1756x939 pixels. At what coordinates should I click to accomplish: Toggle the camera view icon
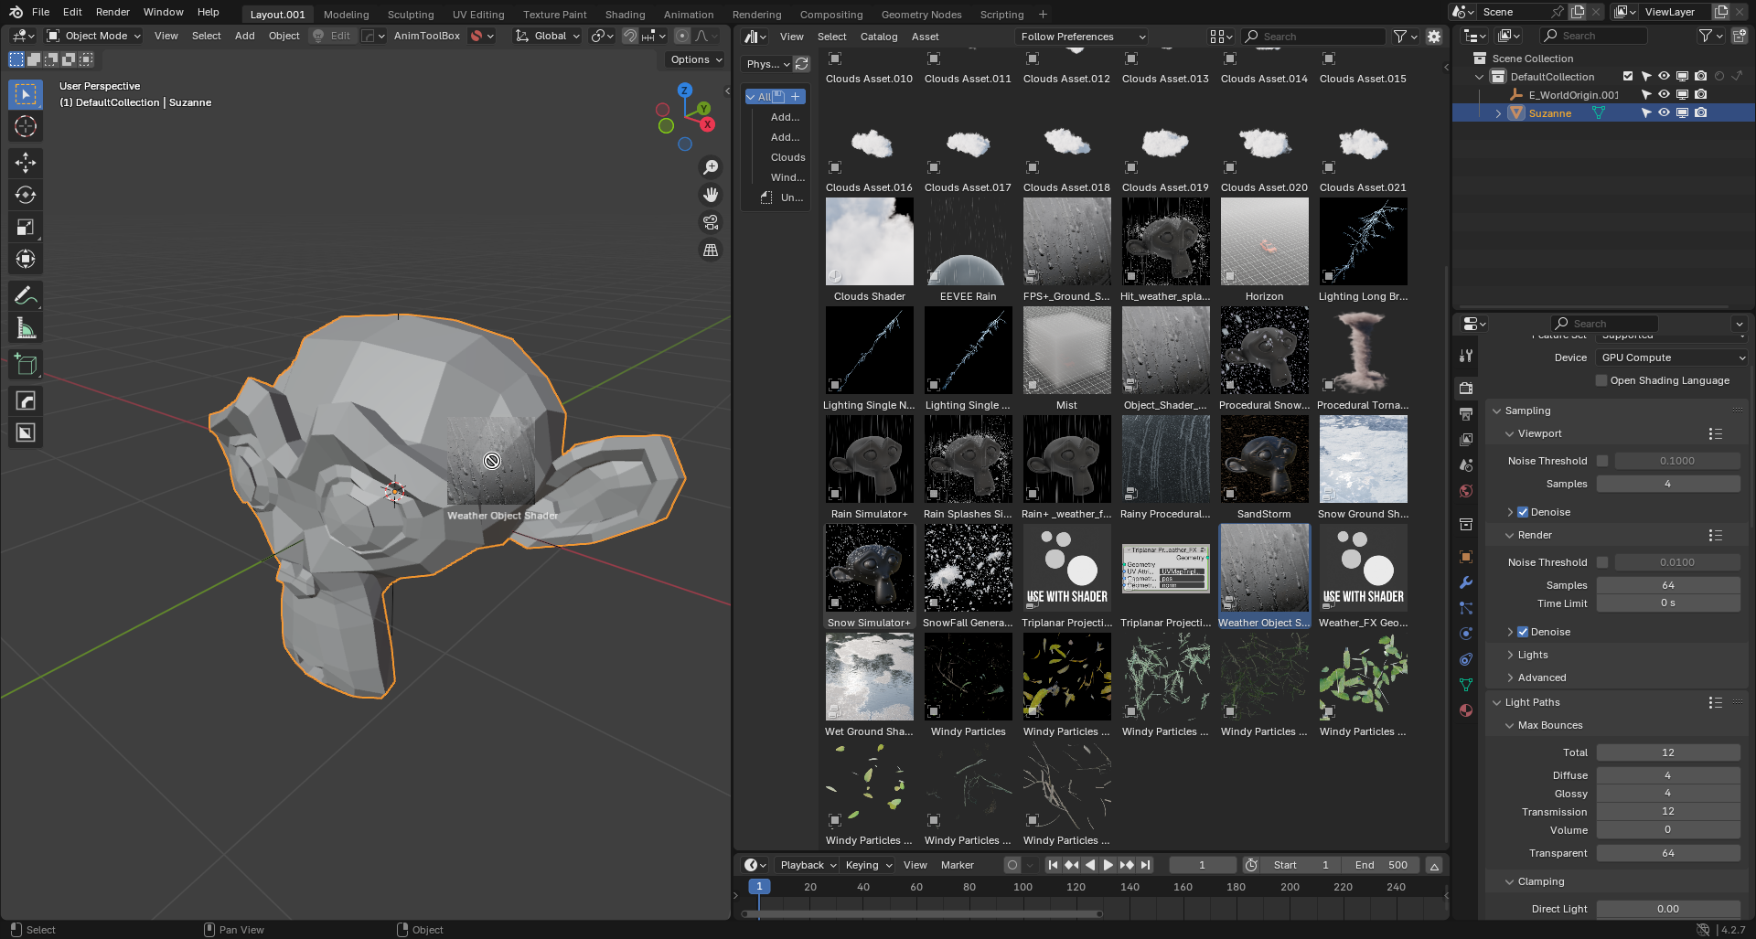(711, 222)
